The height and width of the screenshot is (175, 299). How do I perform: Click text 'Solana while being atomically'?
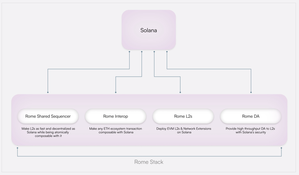(x=48, y=132)
